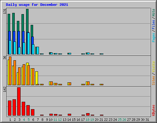Click day 21 label on the x-axis
Screen dimensions: 157x123
click(101, 120)
